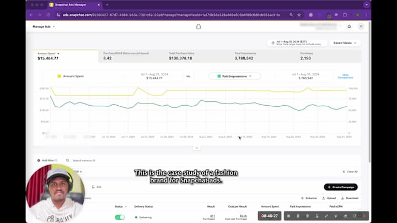Select the recorder's pen annotation tool
The image size is (397, 223).
[326, 216]
